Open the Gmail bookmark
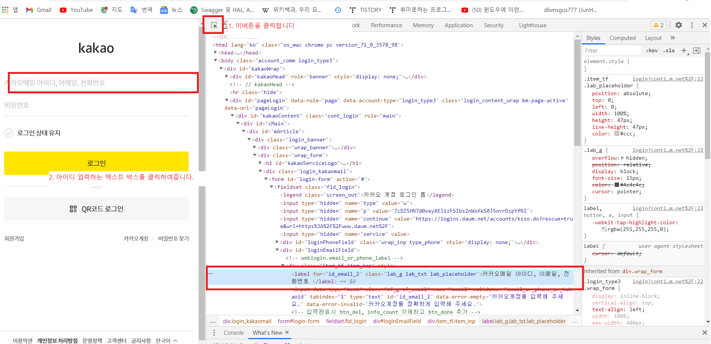The image size is (711, 344). [x=39, y=10]
